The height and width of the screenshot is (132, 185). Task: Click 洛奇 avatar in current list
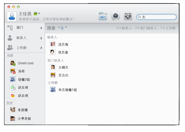13,71
